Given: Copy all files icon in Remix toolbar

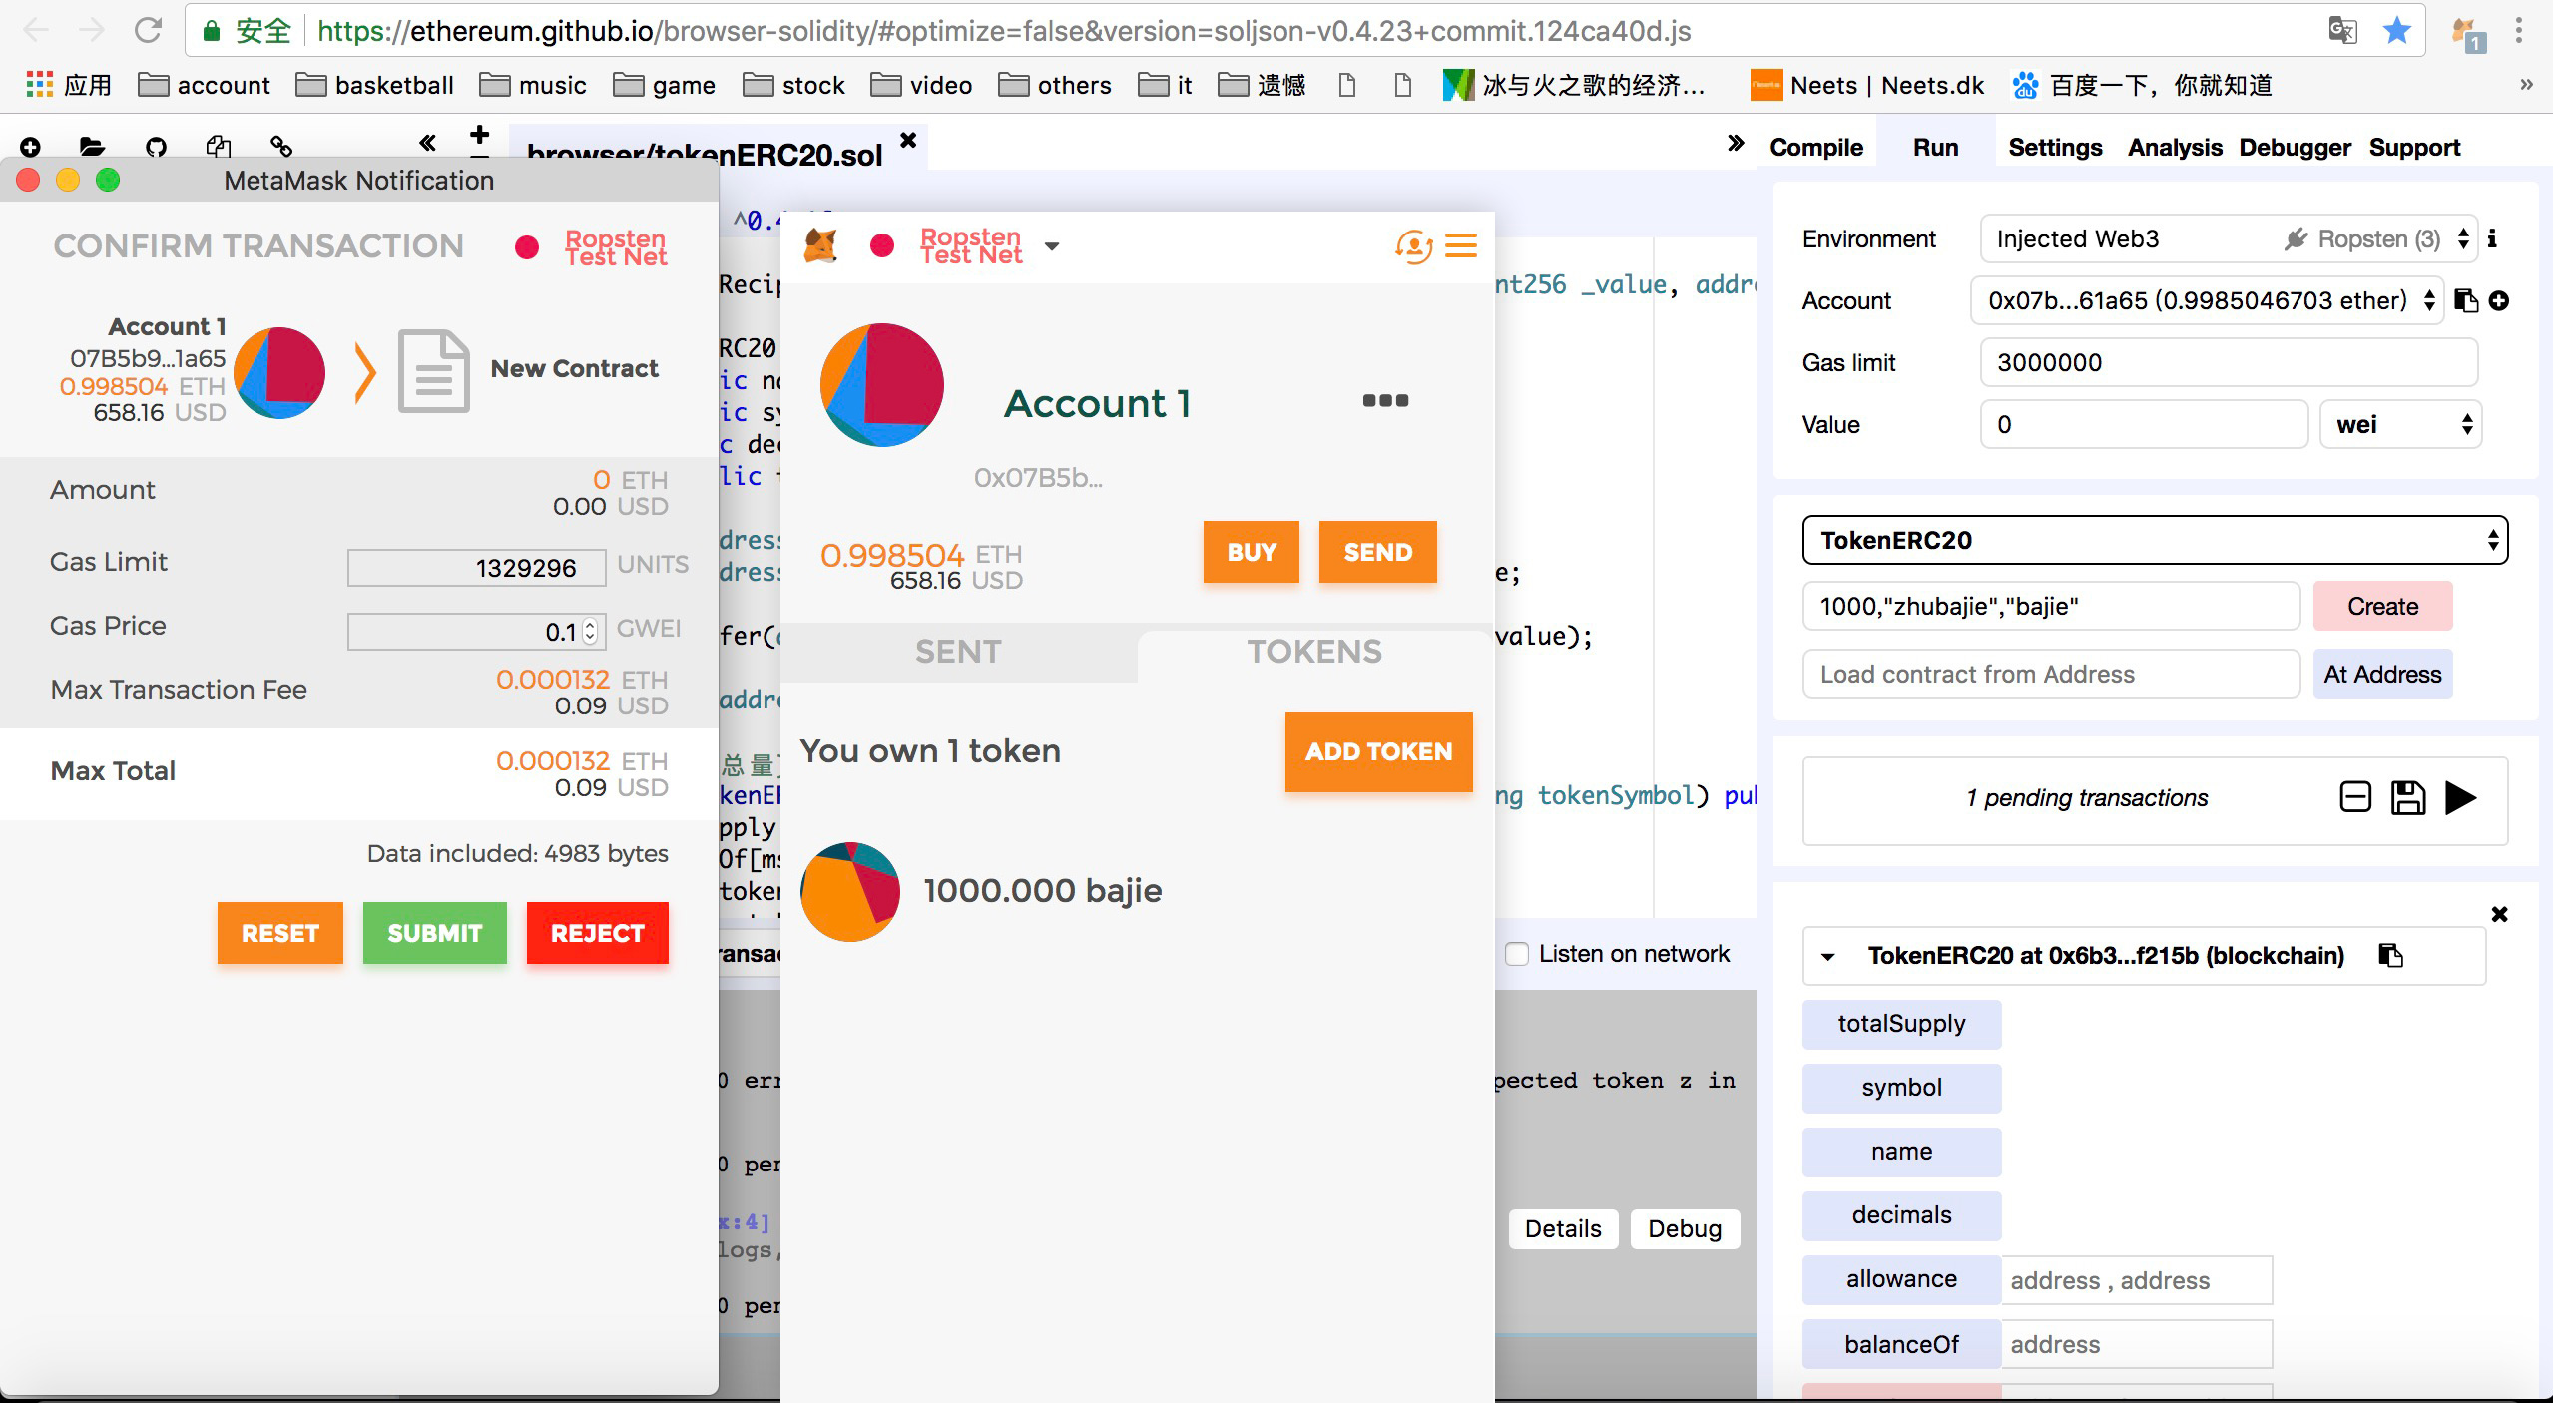Looking at the screenshot, I should point(219,147).
